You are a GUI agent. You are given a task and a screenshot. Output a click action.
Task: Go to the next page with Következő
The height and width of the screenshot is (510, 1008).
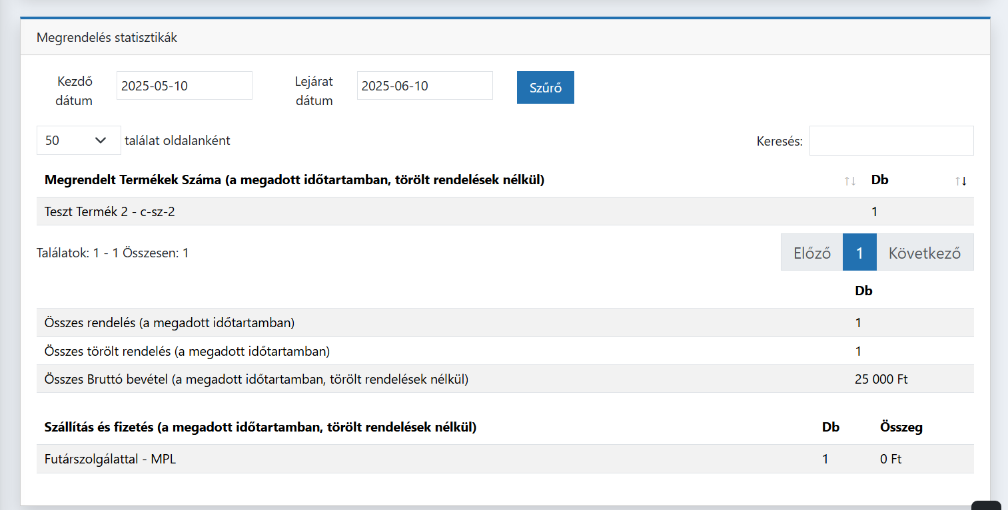pyautogui.click(x=924, y=253)
